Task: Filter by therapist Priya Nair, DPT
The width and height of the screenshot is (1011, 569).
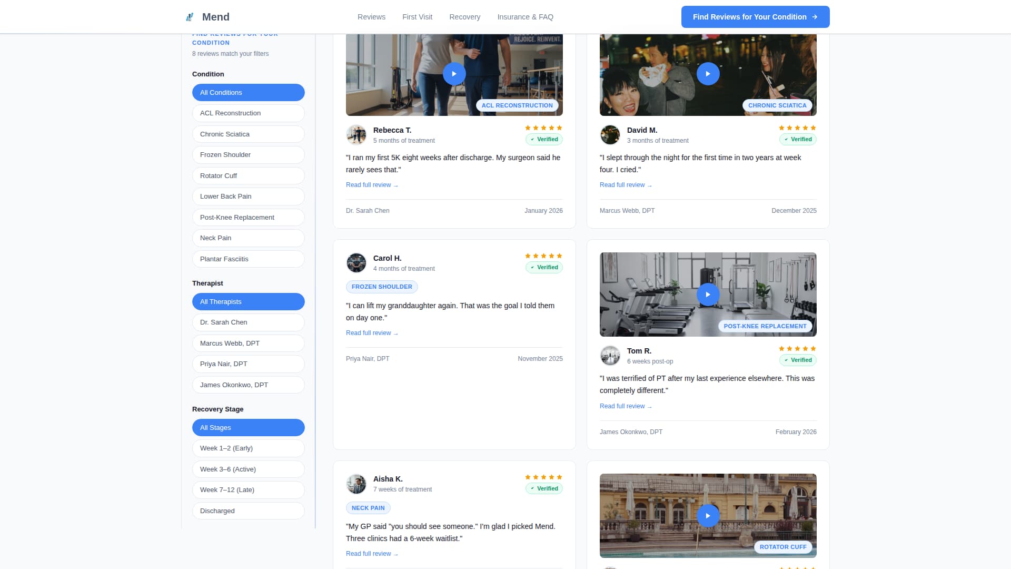Action: [x=248, y=364]
